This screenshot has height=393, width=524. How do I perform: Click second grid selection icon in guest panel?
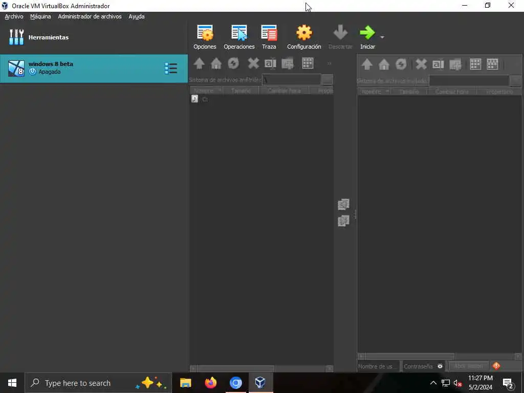click(x=492, y=64)
